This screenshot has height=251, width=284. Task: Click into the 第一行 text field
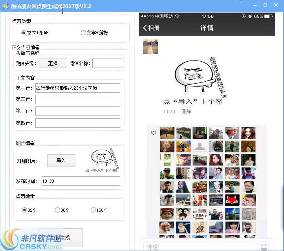[x=78, y=88]
